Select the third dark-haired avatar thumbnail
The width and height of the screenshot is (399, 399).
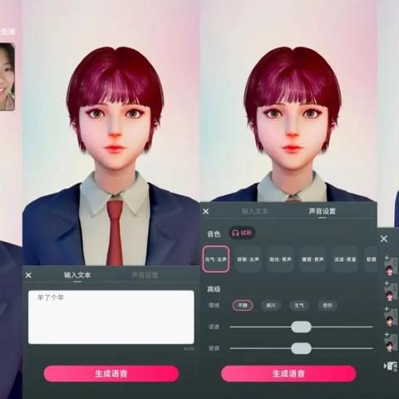click(x=391, y=320)
